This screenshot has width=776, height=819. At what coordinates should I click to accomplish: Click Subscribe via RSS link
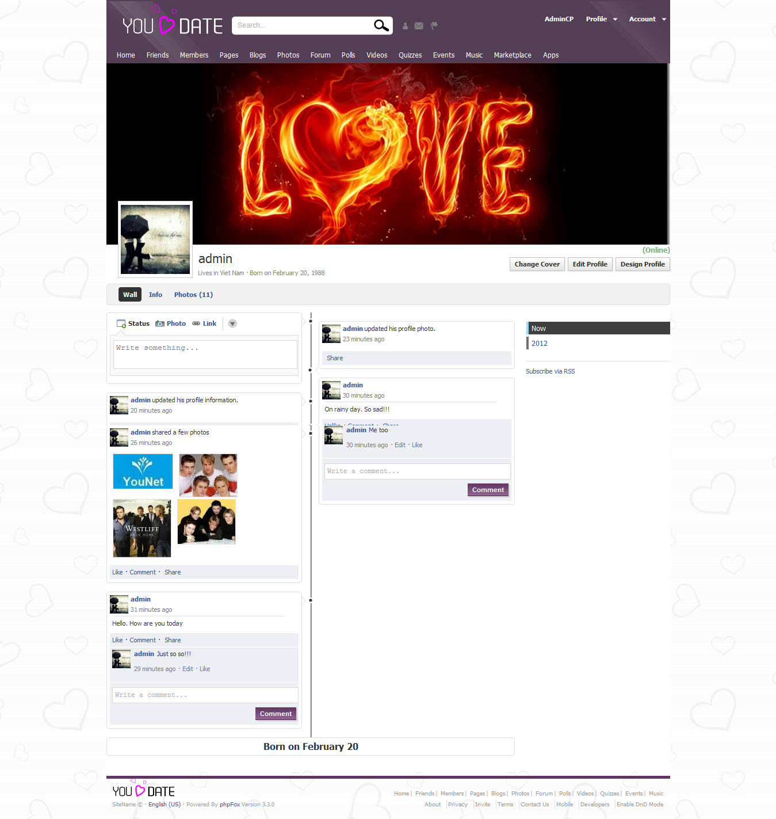[551, 371]
